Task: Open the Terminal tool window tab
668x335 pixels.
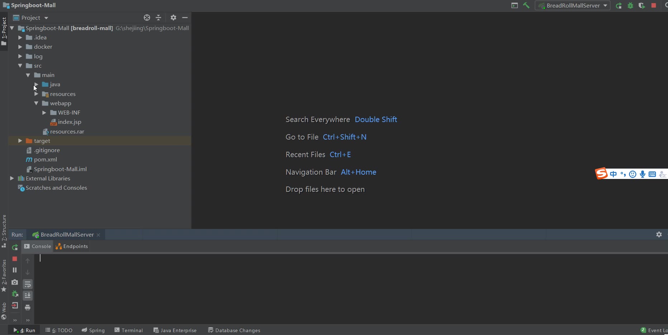Action: (x=129, y=330)
